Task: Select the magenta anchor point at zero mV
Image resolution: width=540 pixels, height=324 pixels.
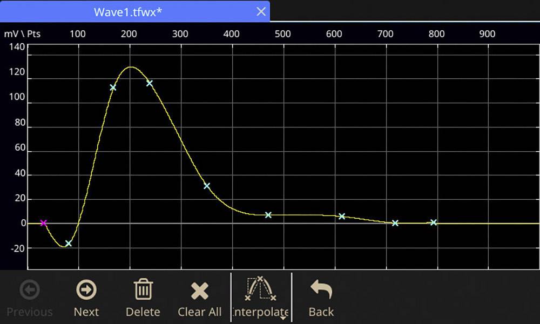Action: click(42, 222)
